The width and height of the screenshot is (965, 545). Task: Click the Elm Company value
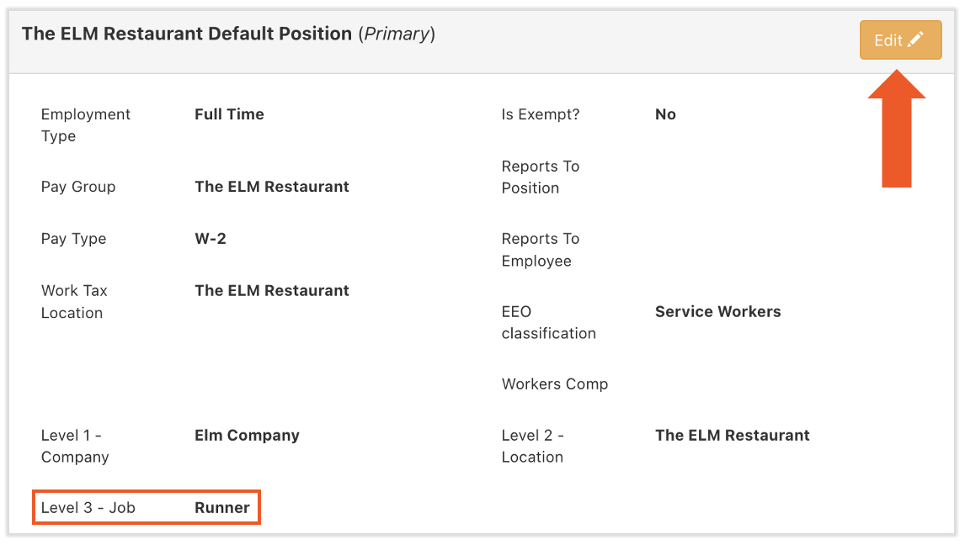tap(247, 436)
